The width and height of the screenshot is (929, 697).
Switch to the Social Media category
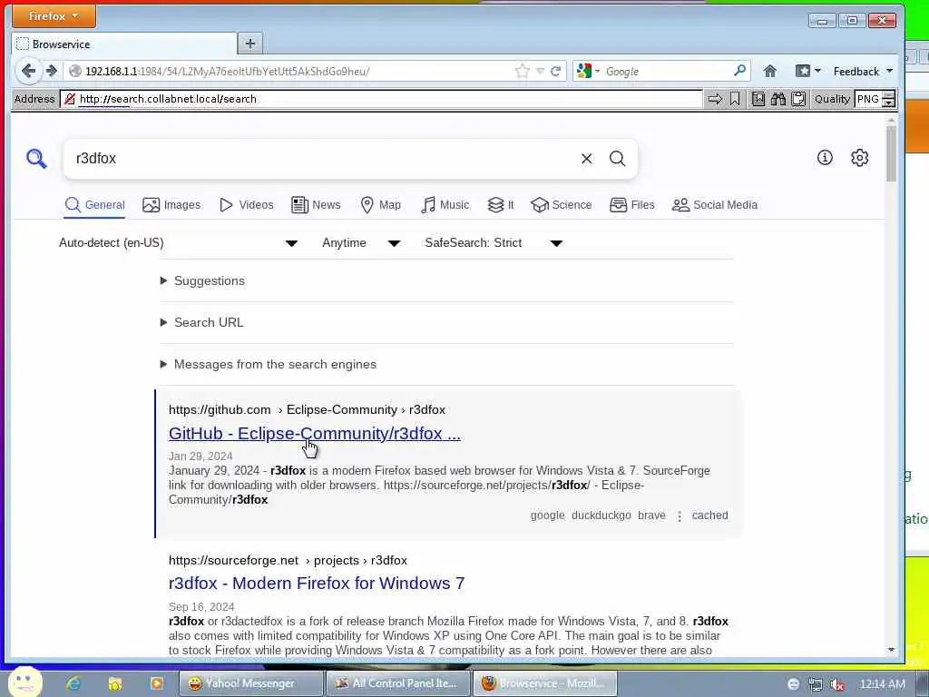(715, 205)
